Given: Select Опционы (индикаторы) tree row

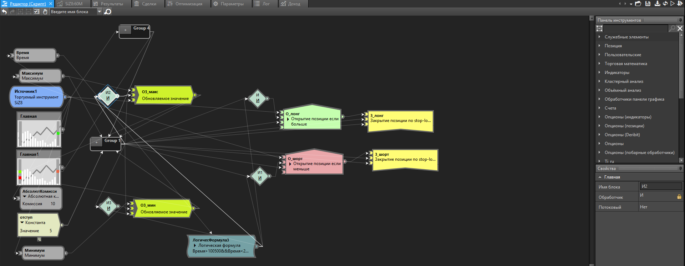Looking at the screenshot, I should click(x=637, y=117).
